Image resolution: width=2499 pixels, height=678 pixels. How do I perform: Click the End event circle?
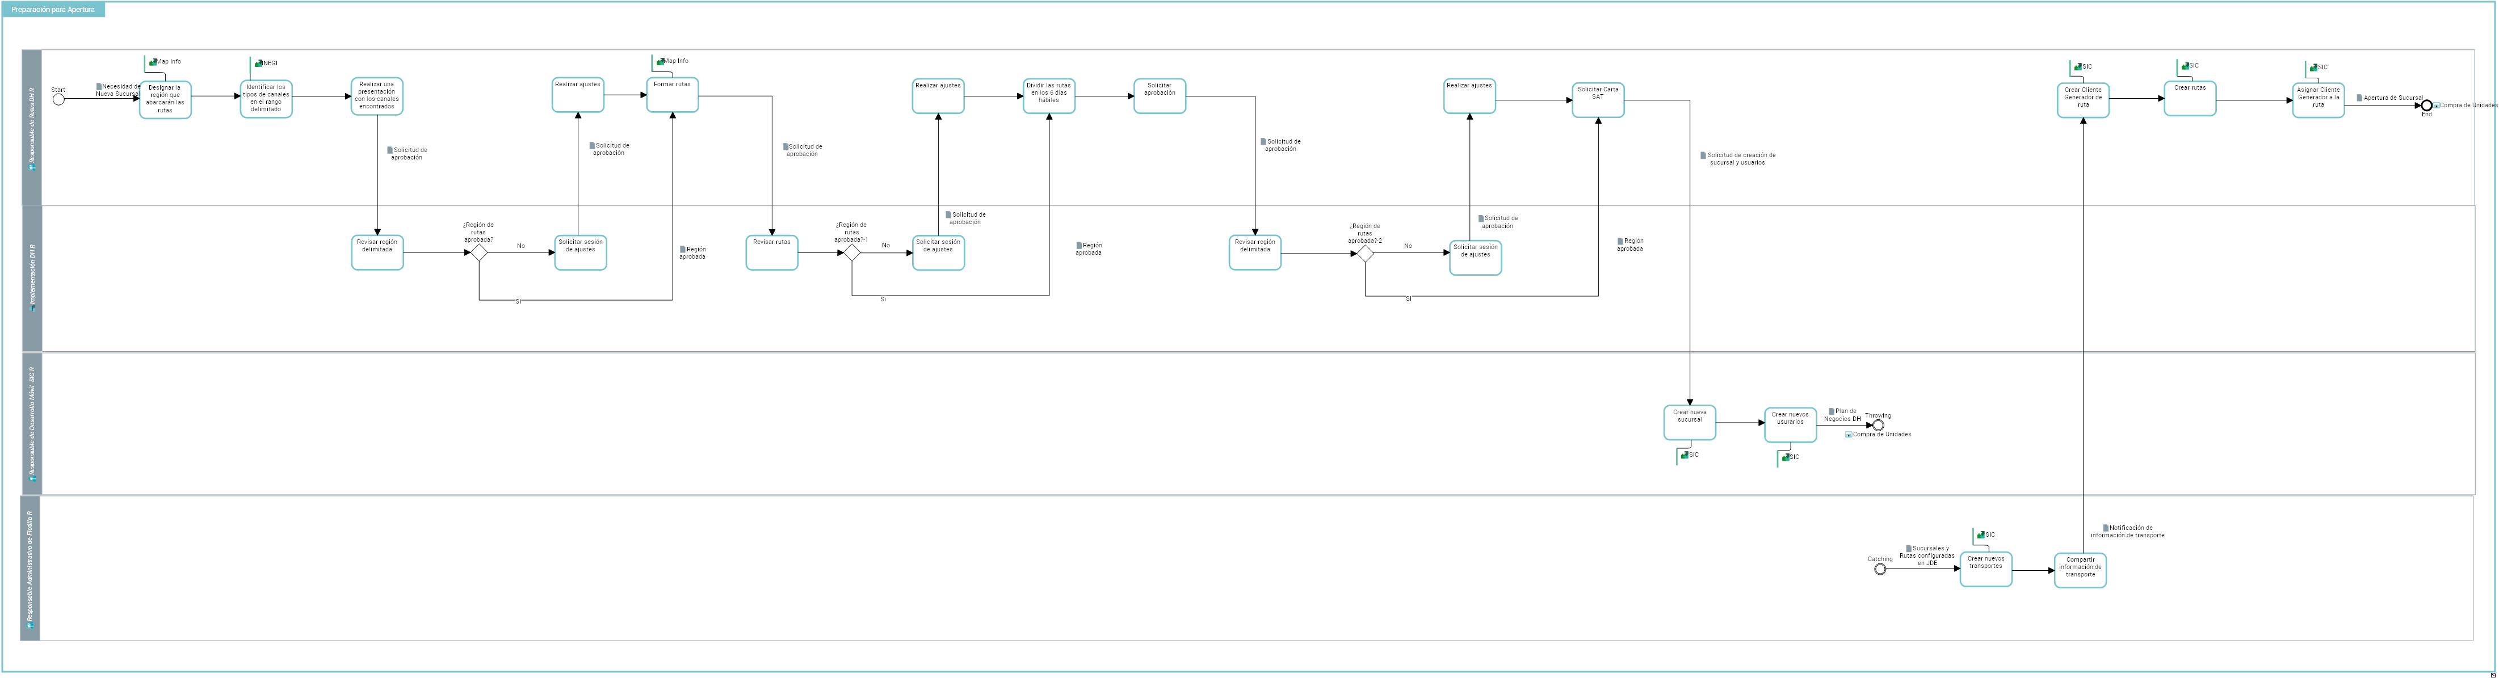2426,105
